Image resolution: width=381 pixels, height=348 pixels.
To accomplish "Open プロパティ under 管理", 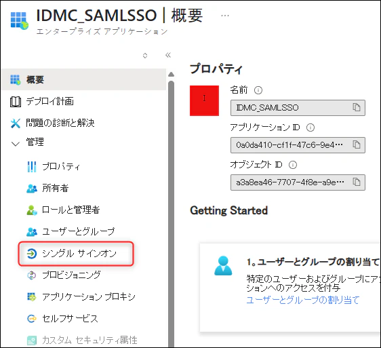I will [x=61, y=167].
